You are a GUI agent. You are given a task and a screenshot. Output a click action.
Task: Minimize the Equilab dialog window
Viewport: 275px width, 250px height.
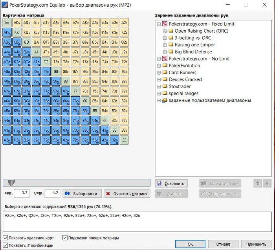click(x=227, y=5)
